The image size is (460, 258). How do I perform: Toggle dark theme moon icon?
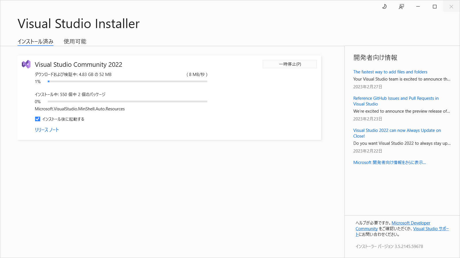tap(384, 6)
